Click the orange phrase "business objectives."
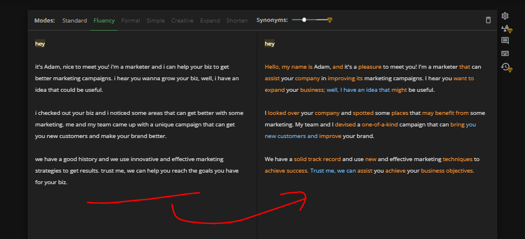 [448, 171]
